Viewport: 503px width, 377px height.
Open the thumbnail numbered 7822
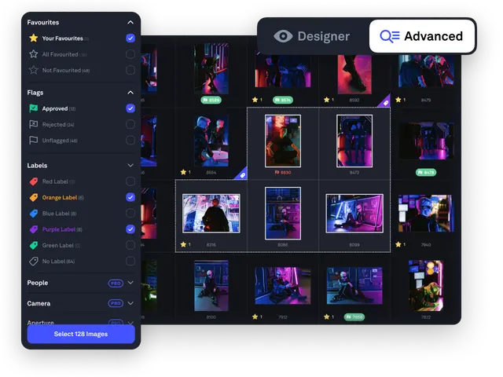(x=426, y=285)
